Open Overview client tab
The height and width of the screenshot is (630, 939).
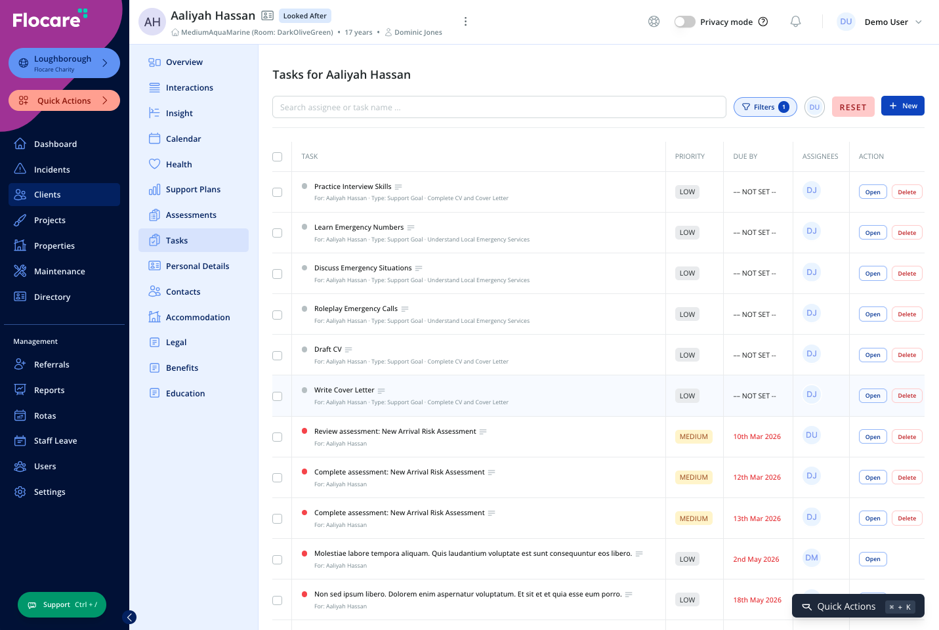coord(194,62)
